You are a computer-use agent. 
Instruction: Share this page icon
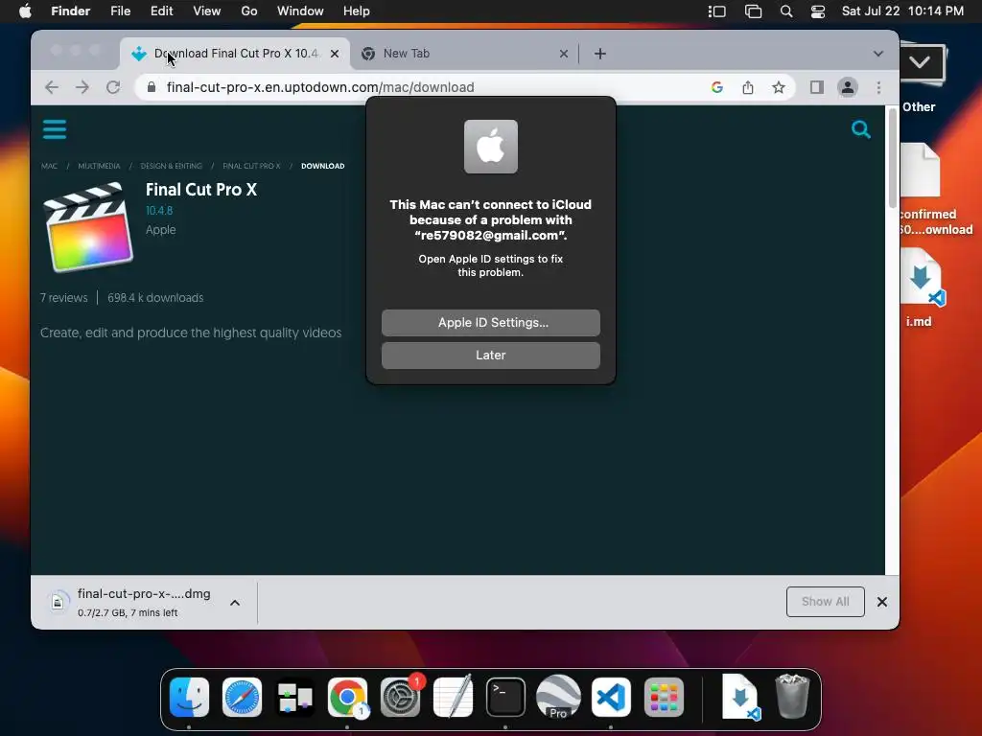tap(748, 87)
